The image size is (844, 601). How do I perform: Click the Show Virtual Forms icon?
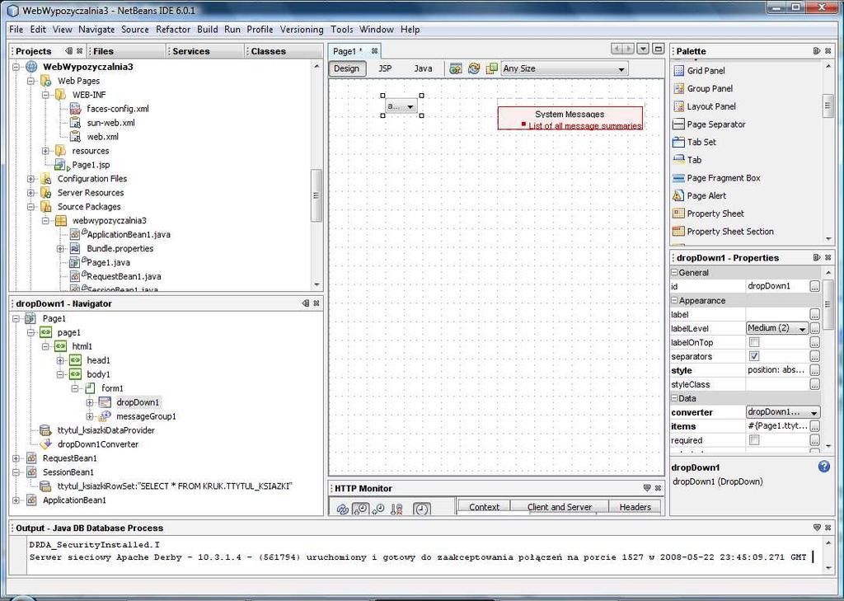(491, 69)
